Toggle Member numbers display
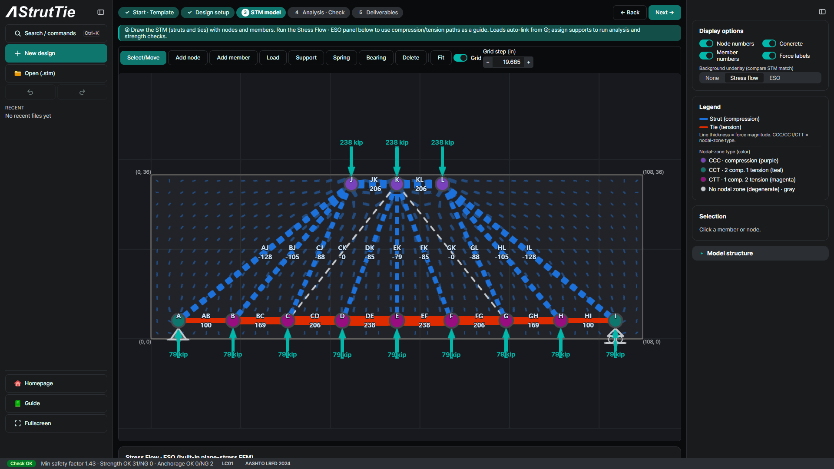Image resolution: width=834 pixels, height=469 pixels. point(706,56)
